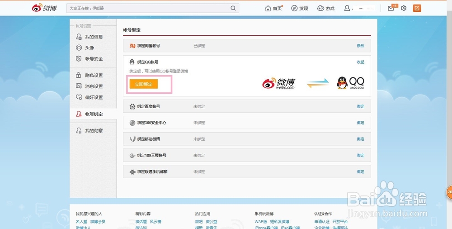Image resolution: width=452 pixels, height=229 pixels.
Task: Click the 360 security center icon
Action: pos(132,123)
